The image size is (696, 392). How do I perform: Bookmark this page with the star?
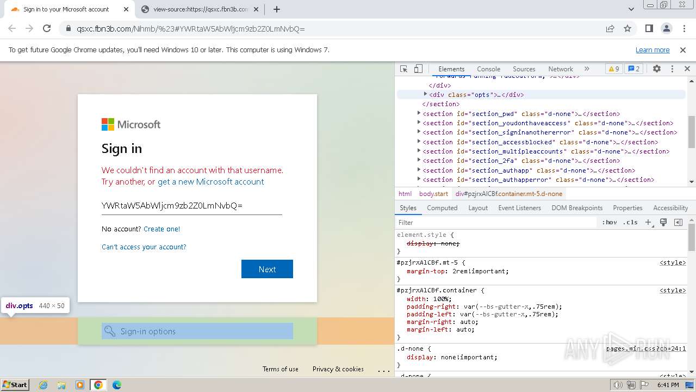[627, 28]
